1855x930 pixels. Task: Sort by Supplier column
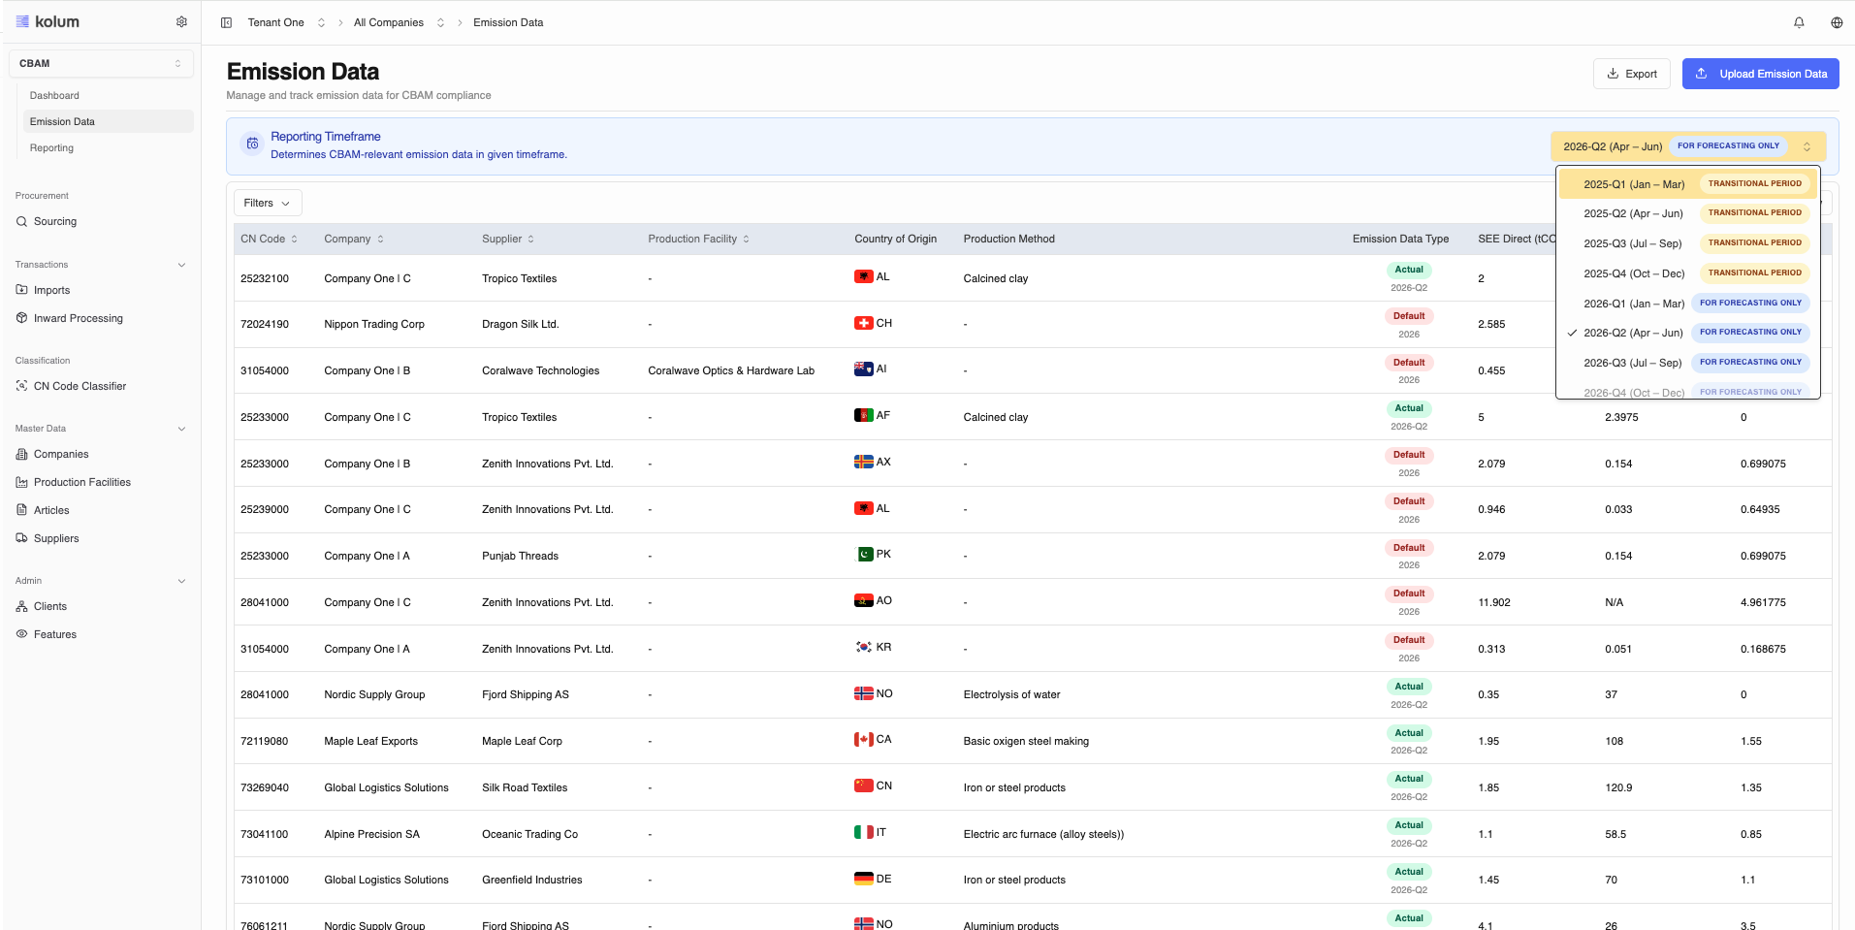tap(508, 239)
